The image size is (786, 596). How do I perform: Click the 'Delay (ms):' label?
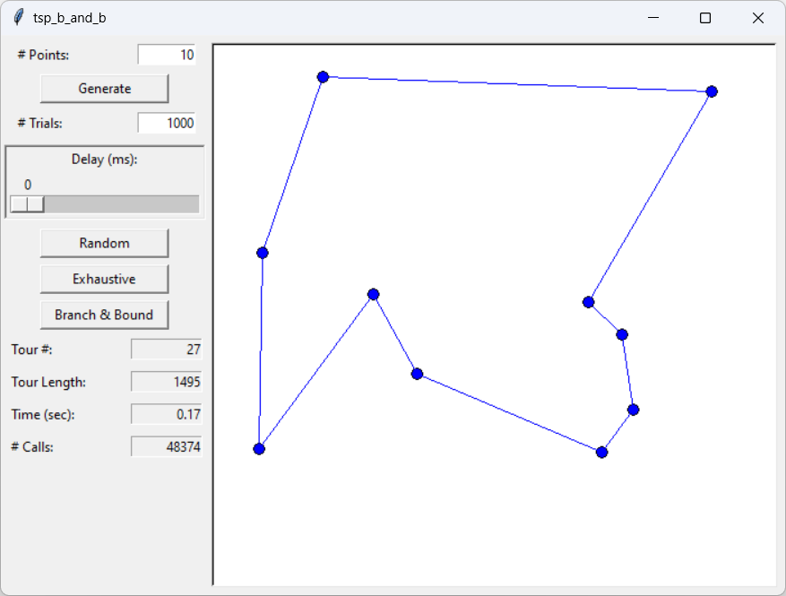104,160
